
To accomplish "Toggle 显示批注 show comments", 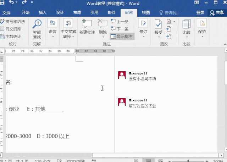I will tap(122, 37).
